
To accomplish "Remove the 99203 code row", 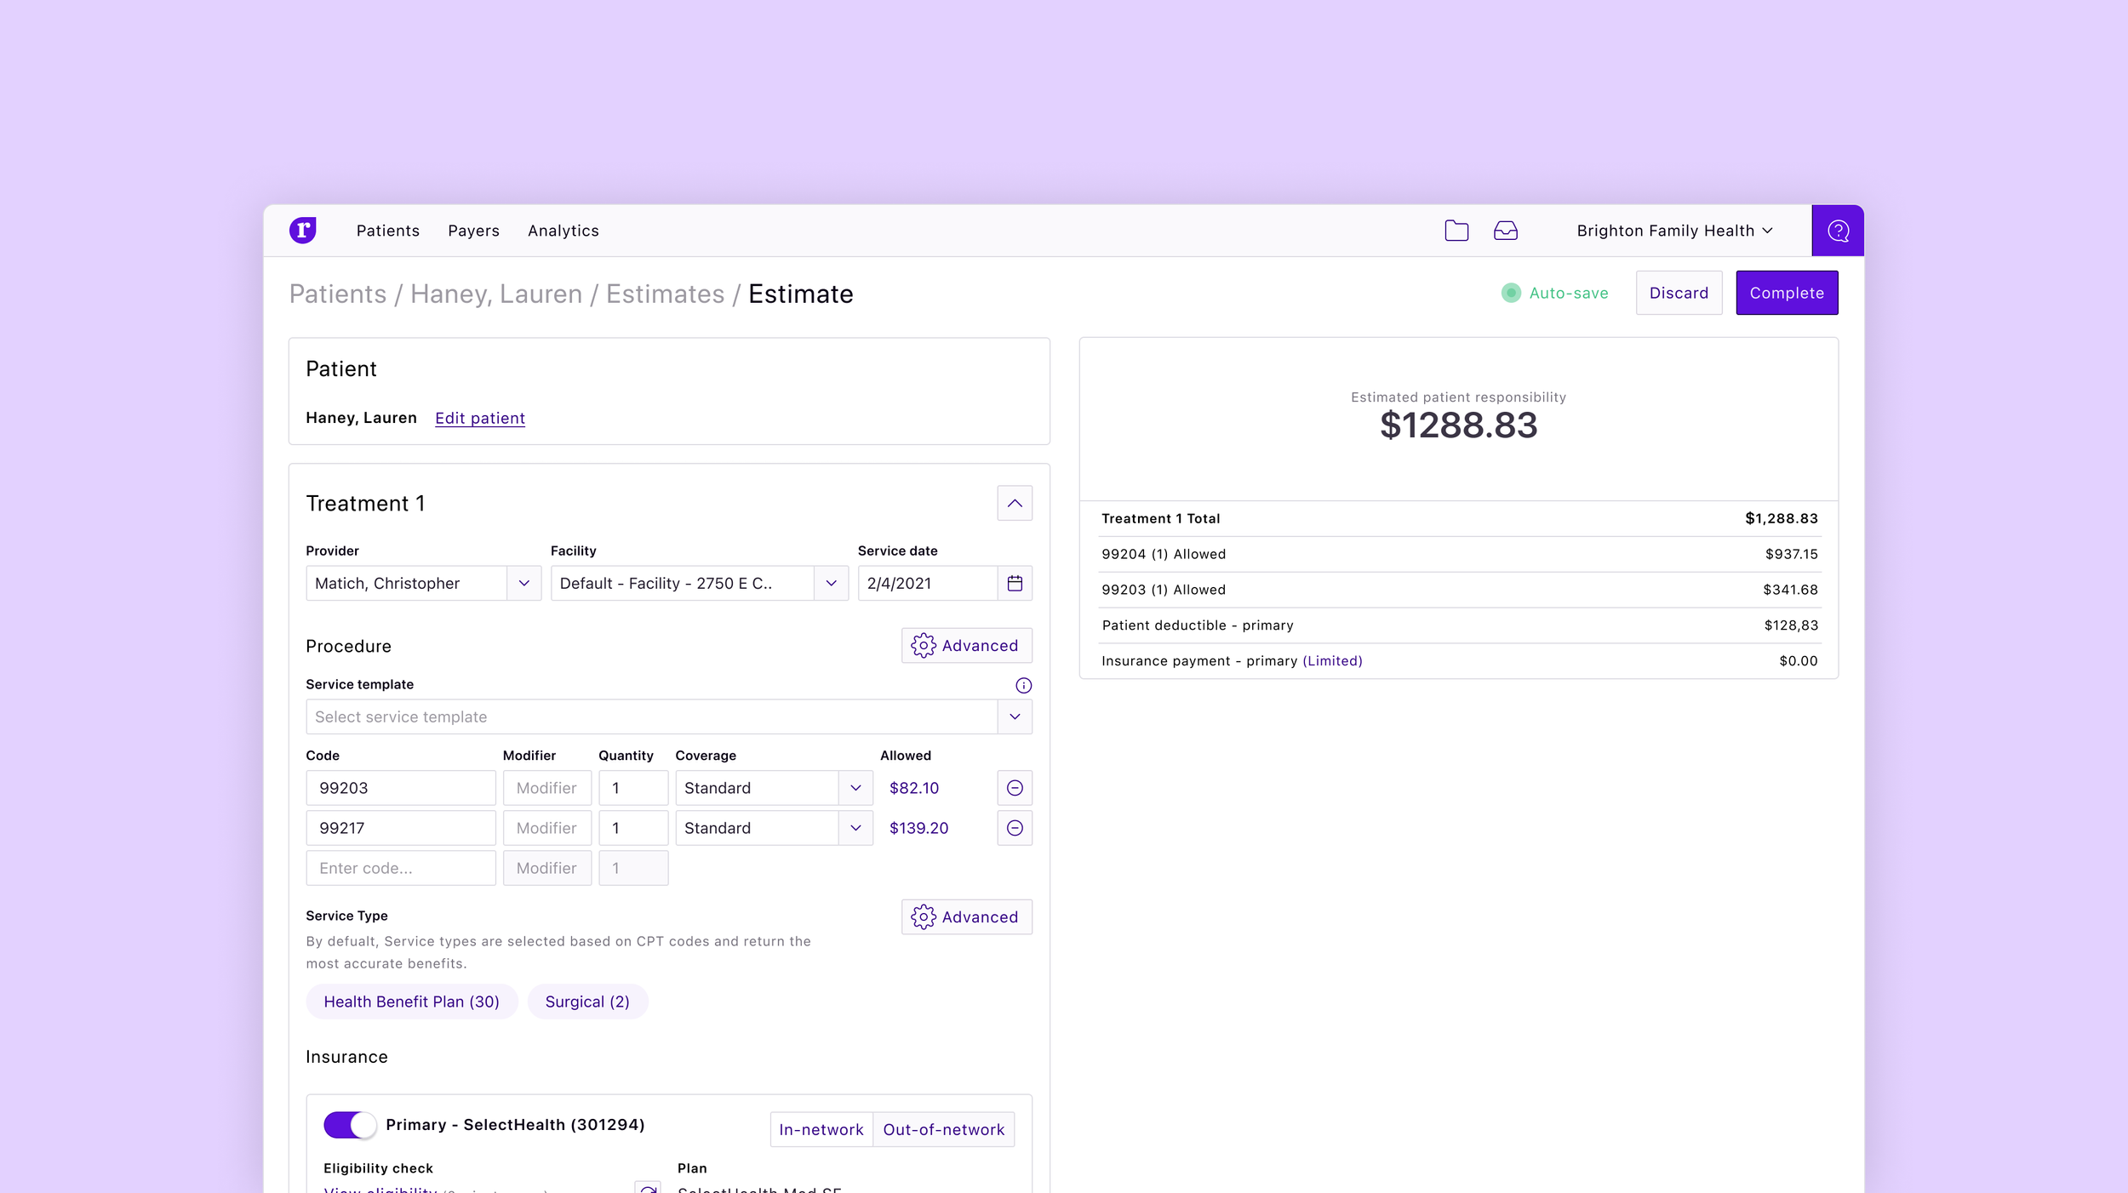I will (1015, 789).
